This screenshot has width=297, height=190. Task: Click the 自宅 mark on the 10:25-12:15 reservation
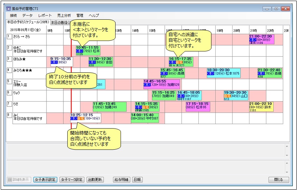point(81,118)
